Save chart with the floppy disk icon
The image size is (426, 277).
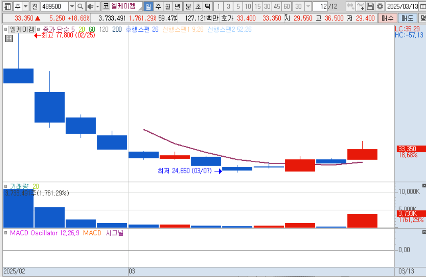[370, 6]
